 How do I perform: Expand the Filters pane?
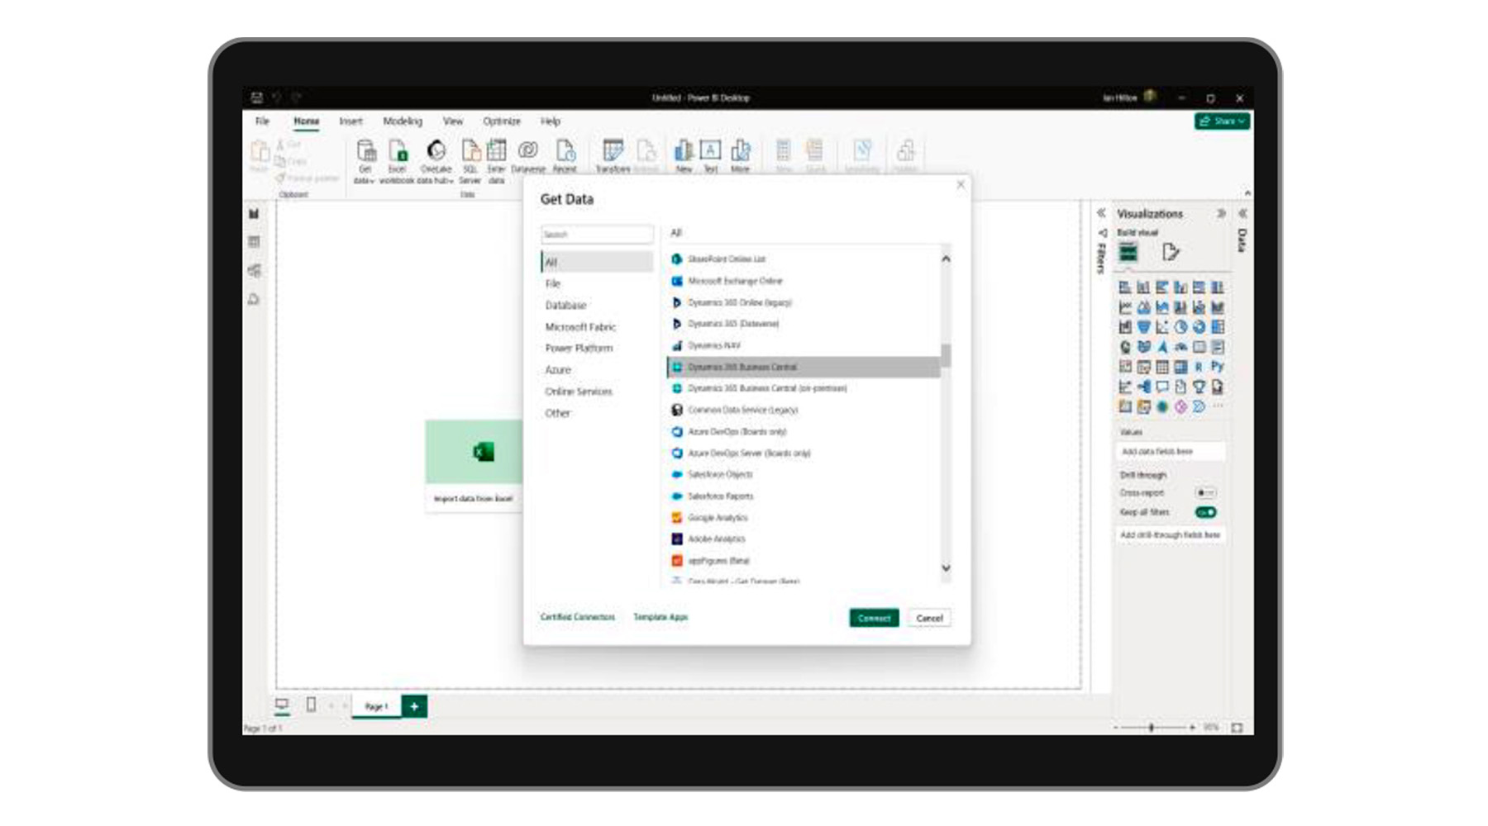tap(1101, 213)
